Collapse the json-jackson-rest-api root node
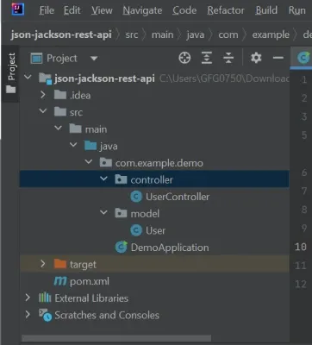 (x=28, y=77)
